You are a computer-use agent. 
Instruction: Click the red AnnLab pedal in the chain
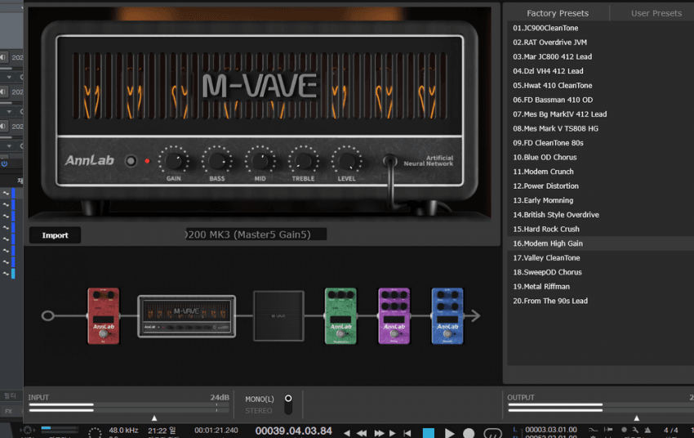coord(104,315)
